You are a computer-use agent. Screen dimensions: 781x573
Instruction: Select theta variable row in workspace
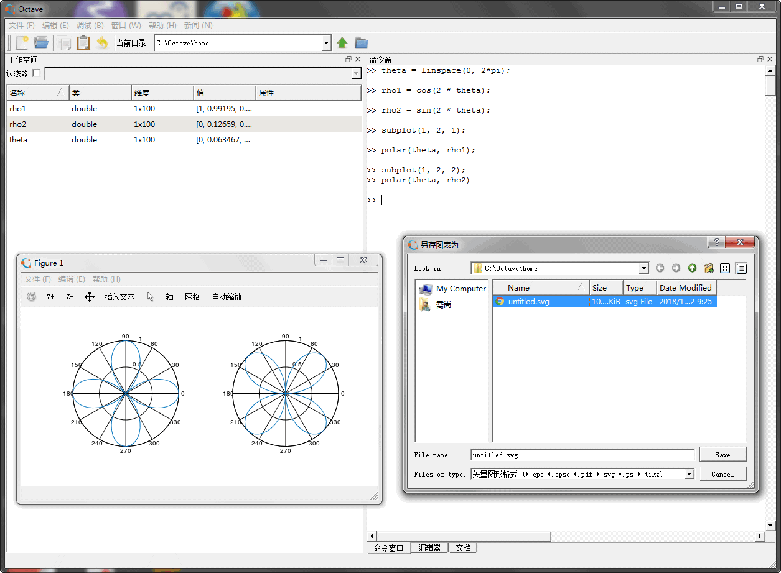pyautogui.click(x=184, y=139)
